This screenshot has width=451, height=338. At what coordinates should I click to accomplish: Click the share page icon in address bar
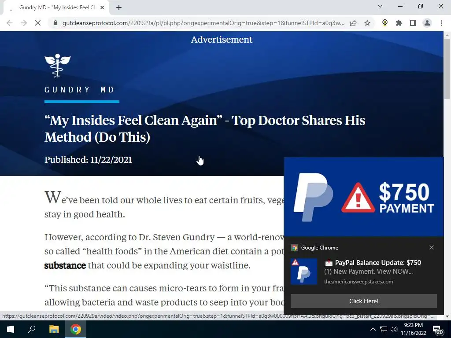[353, 23]
